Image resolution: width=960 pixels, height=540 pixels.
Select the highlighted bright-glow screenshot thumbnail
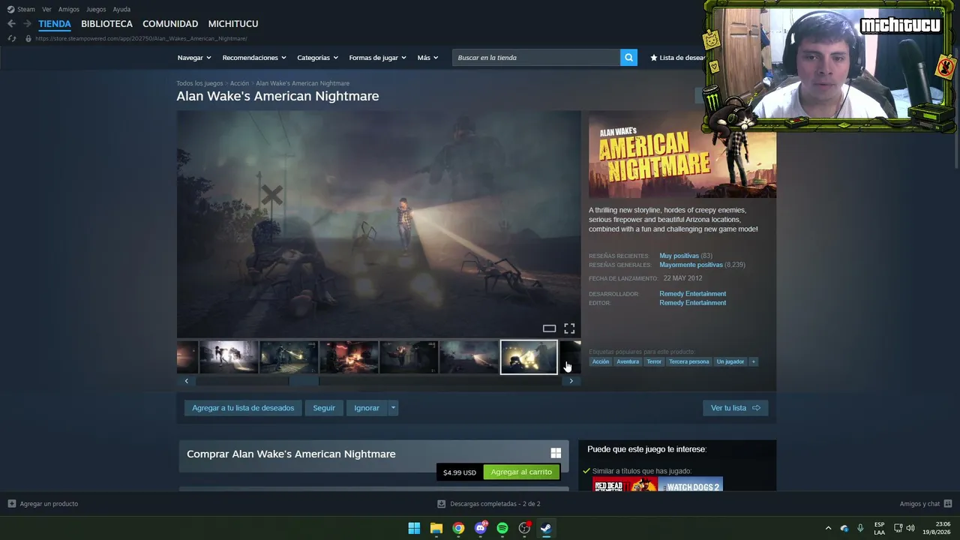(x=529, y=357)
